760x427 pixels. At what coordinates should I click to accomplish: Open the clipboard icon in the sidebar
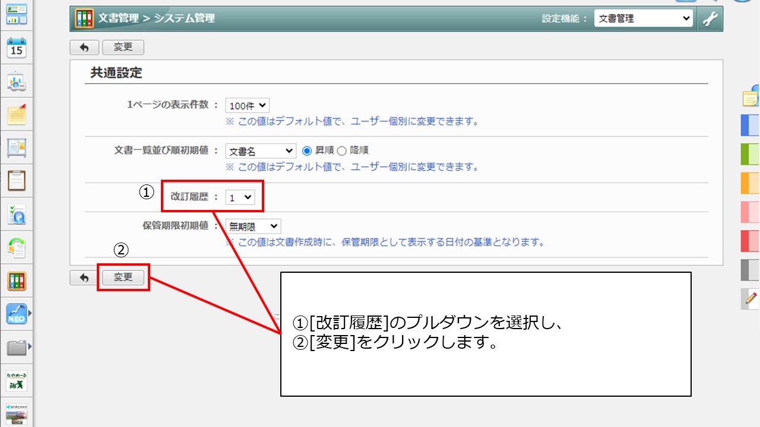tap(17, 180)
